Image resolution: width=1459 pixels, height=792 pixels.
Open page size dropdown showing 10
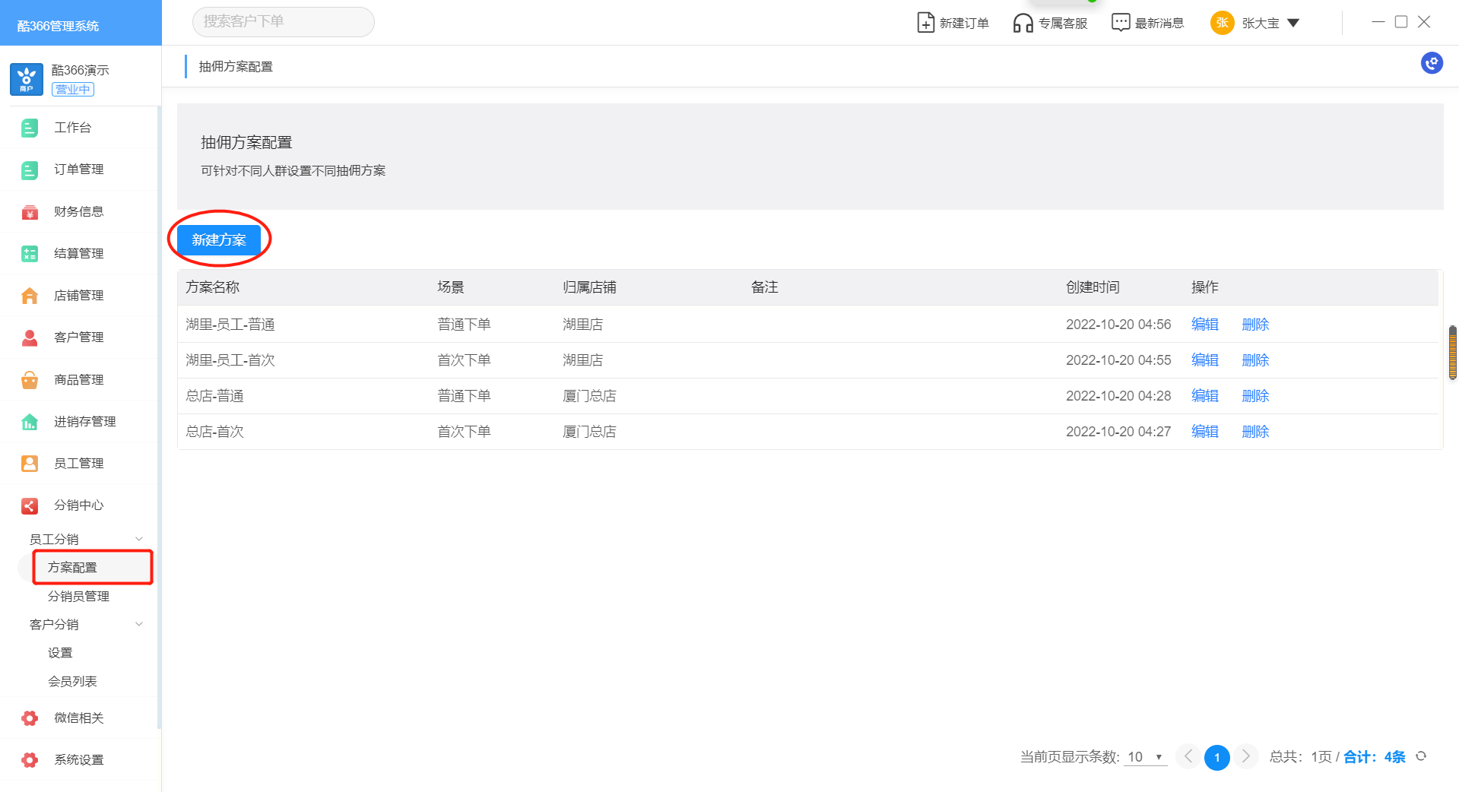point(1145,757)
